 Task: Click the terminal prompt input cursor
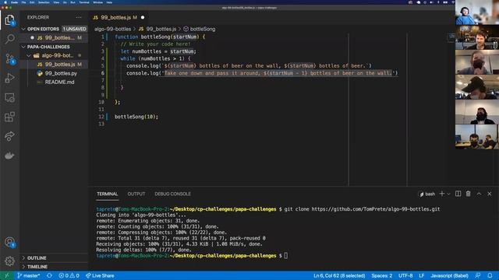tap(286, 256)
